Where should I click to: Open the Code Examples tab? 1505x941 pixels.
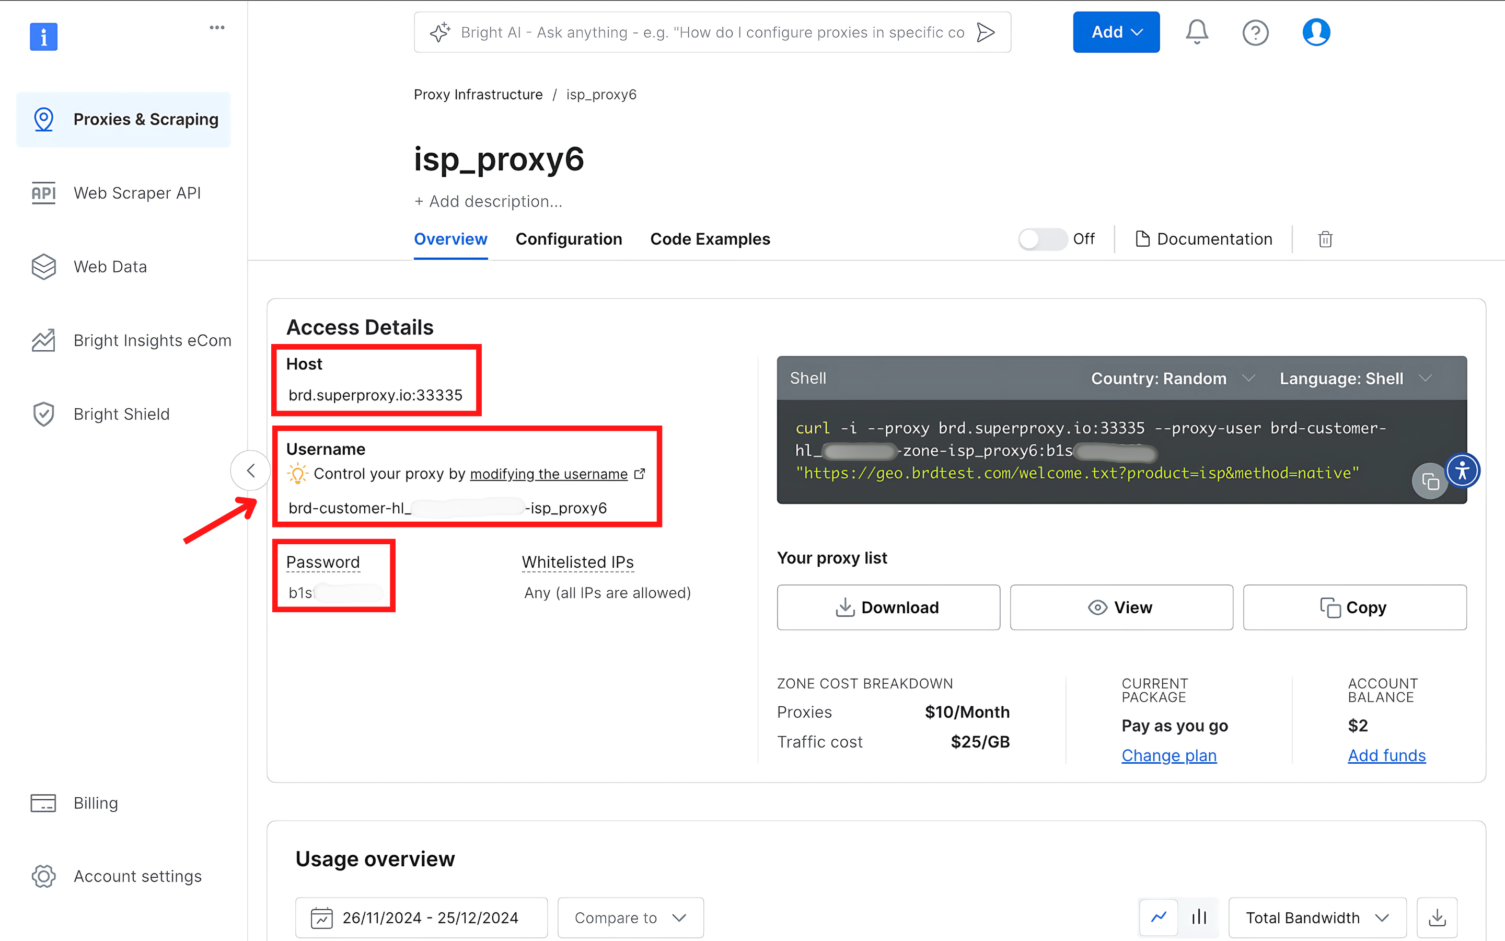(x=710, y=239)
